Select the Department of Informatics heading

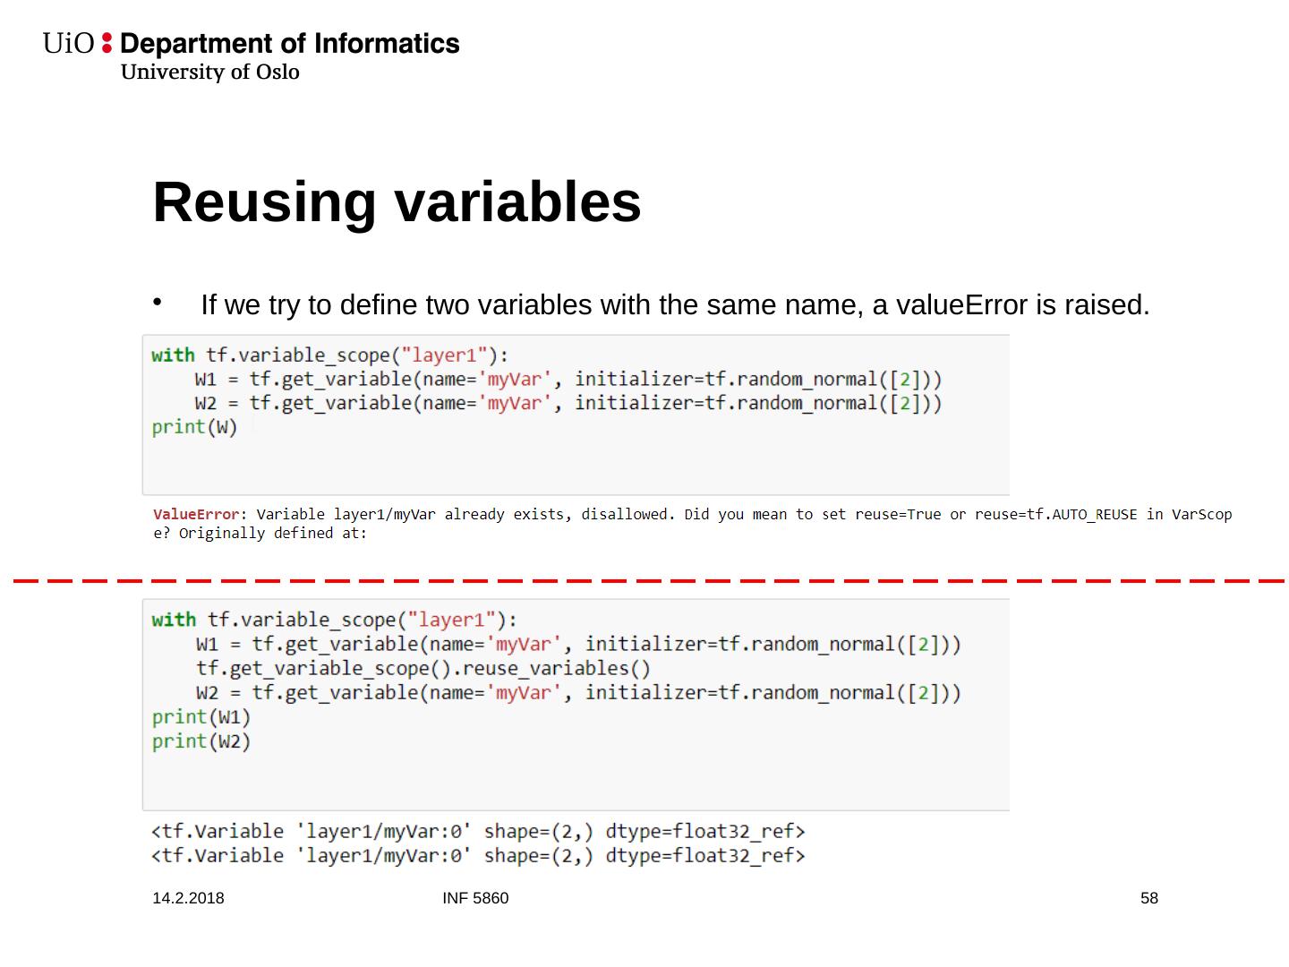(289, 43)
